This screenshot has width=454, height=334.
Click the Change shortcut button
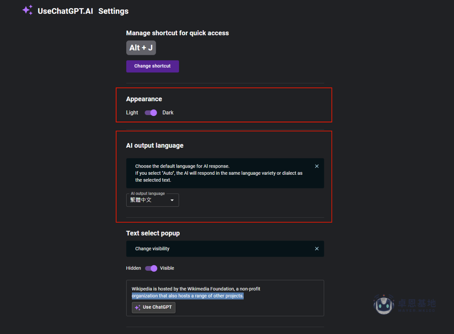152,66
